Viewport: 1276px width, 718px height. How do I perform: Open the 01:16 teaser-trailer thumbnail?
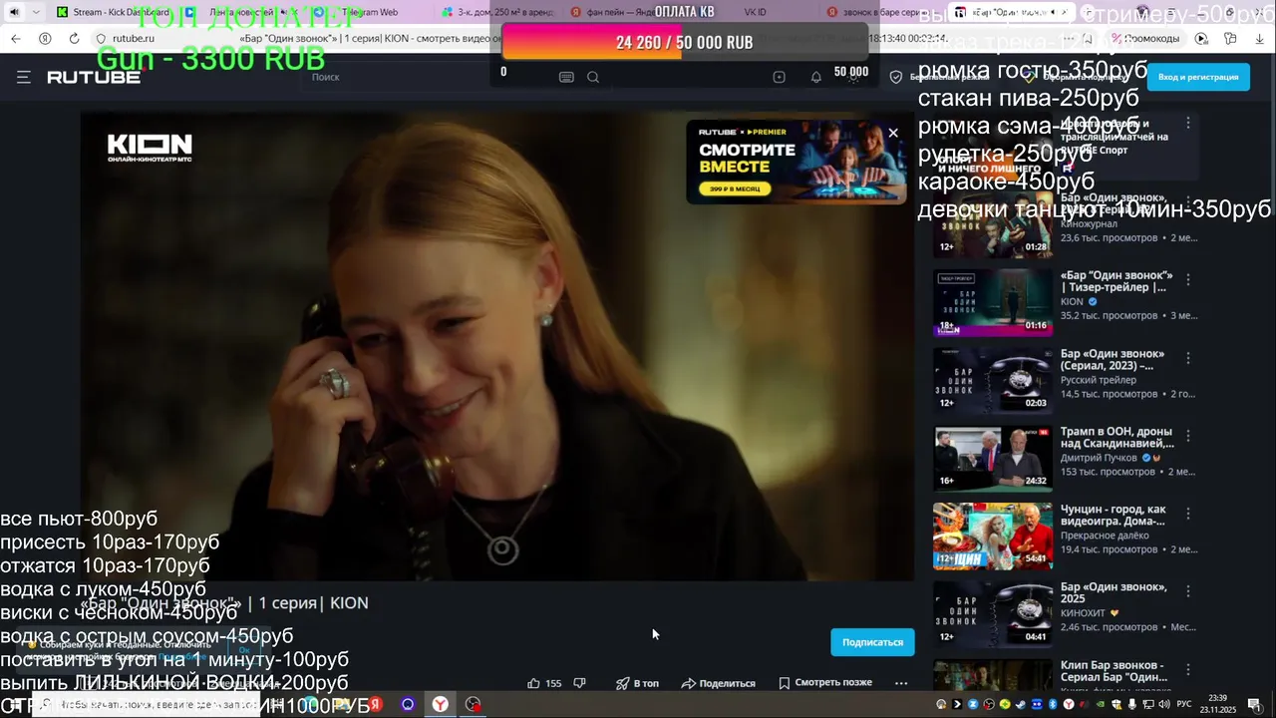coord(993,302)
